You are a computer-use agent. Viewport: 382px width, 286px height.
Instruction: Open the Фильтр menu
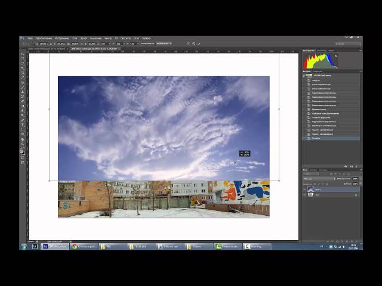107,38
